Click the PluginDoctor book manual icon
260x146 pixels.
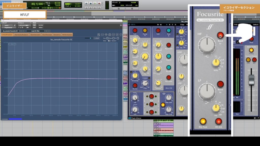[x=103, y=34]
